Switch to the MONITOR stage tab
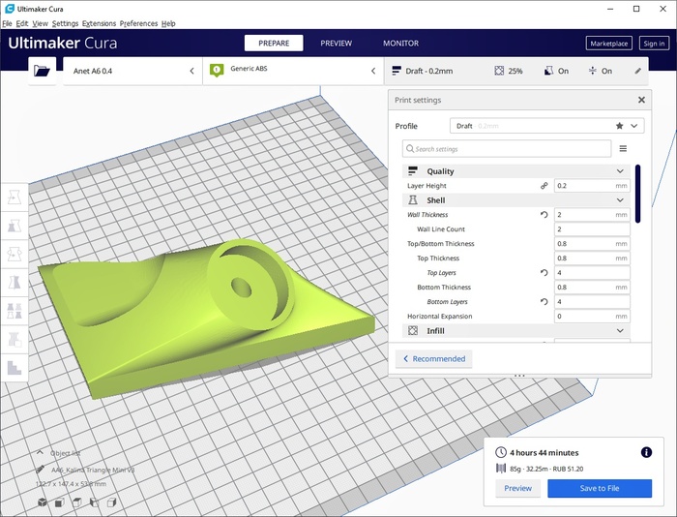The height and width of the screenshot is (517, 677). tap(400, 44)
